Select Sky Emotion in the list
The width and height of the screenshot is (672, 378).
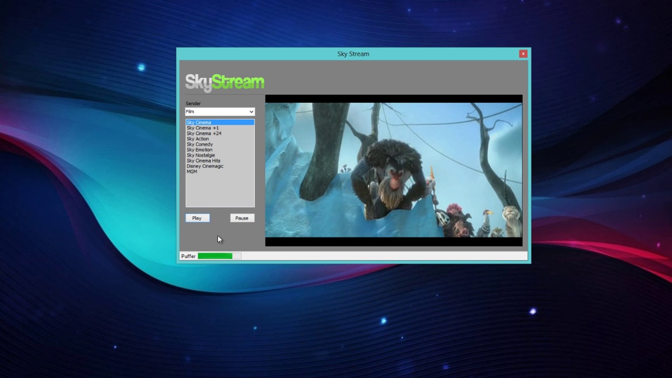[199, 150]
